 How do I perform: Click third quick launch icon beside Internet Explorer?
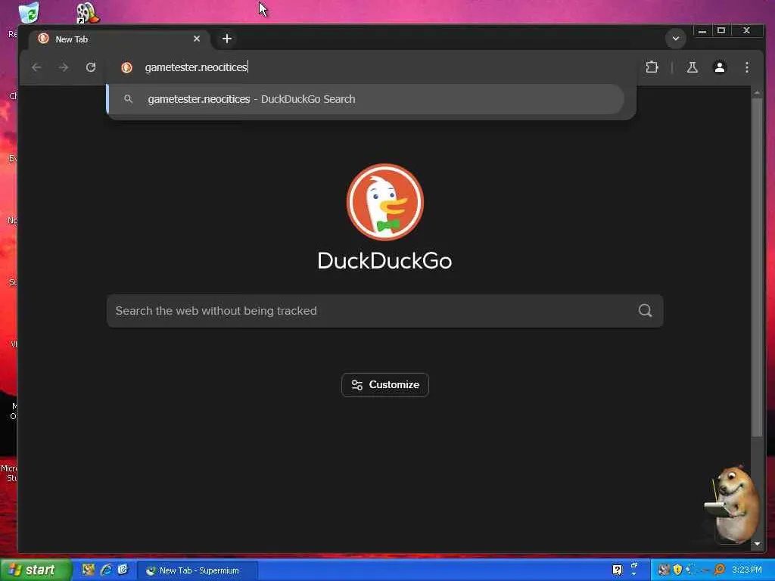(123, 570)
